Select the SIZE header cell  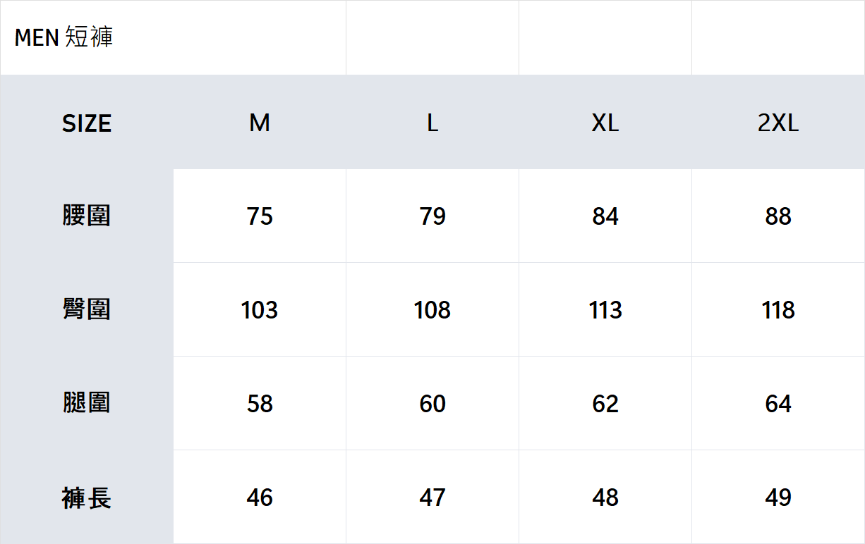coord(87,123)
